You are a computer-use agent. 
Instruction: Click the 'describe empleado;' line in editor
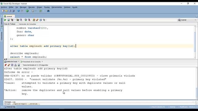24,53
